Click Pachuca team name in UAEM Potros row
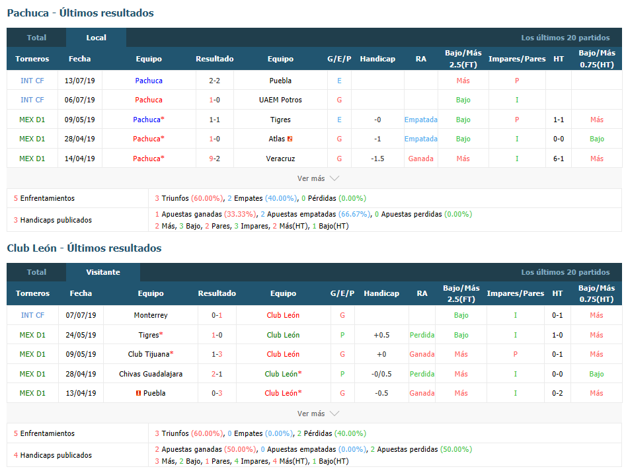Screen dimensions: 626x471 click(149, 100)
